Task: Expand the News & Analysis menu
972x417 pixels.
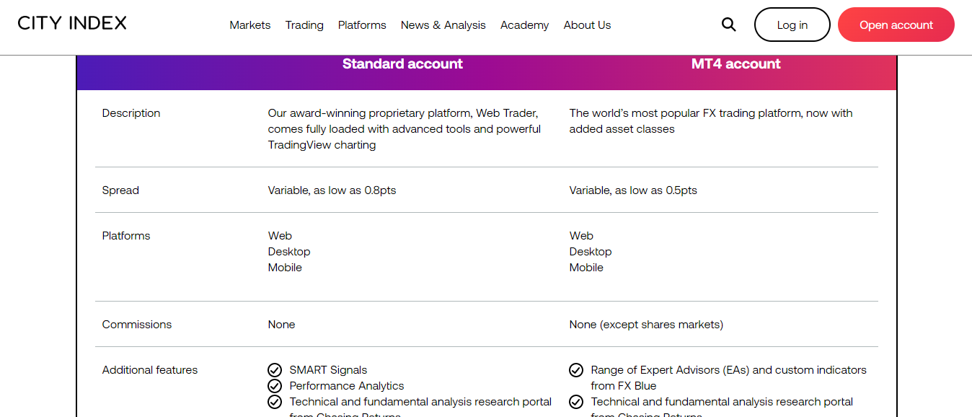Action: pyautogui.click(x=443, y=25)
